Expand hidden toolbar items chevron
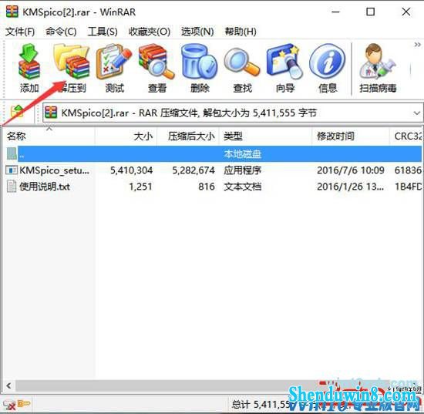Screen dimensions: 424x414 click(x=418, y=45)
